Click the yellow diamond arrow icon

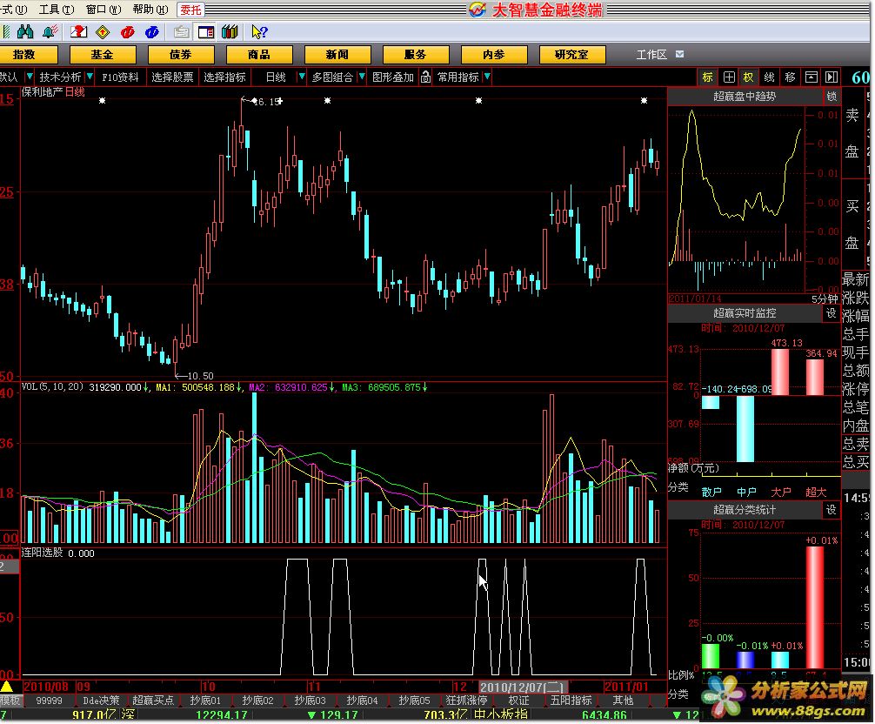[103, 32]
